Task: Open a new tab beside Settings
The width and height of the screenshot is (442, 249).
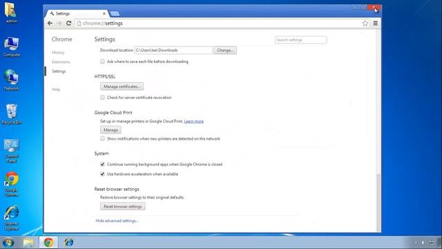Action: [115, 14]
